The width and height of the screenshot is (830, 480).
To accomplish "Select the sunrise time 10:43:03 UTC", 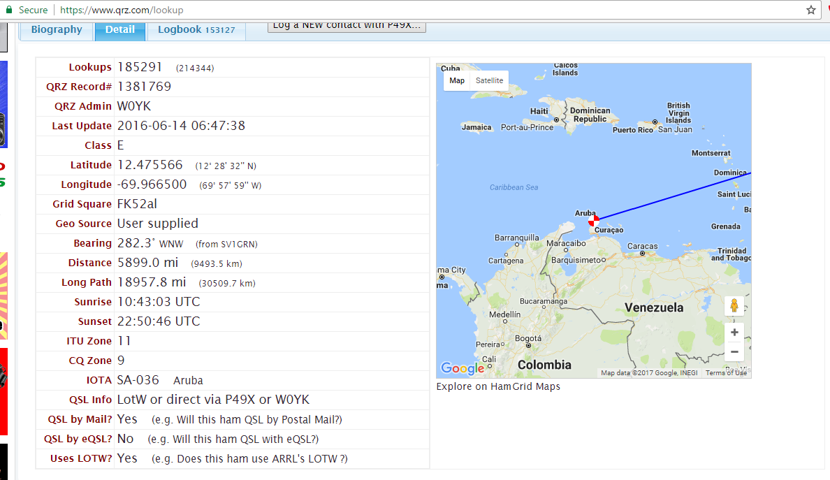I will coord(159,302).
